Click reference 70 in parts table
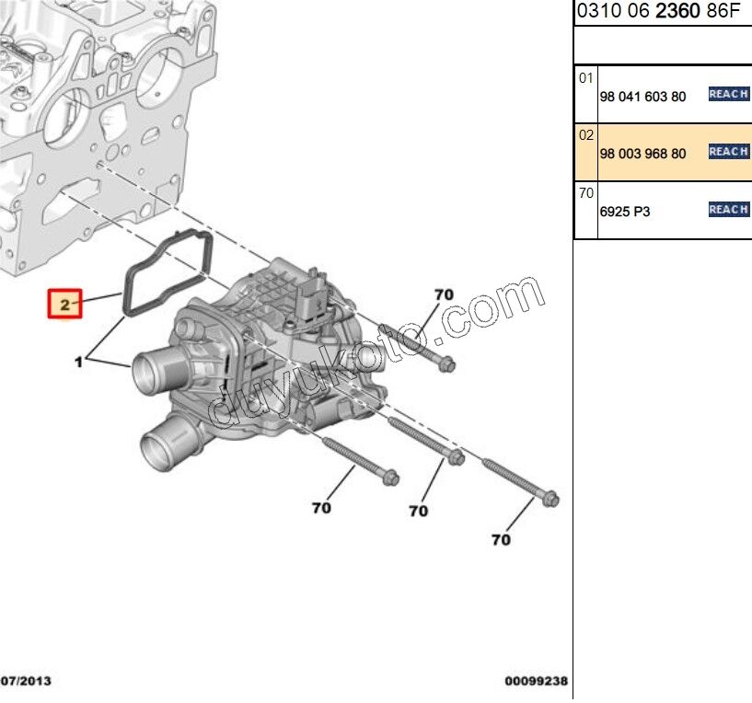 pyautogui.click(x=586, y=193)
